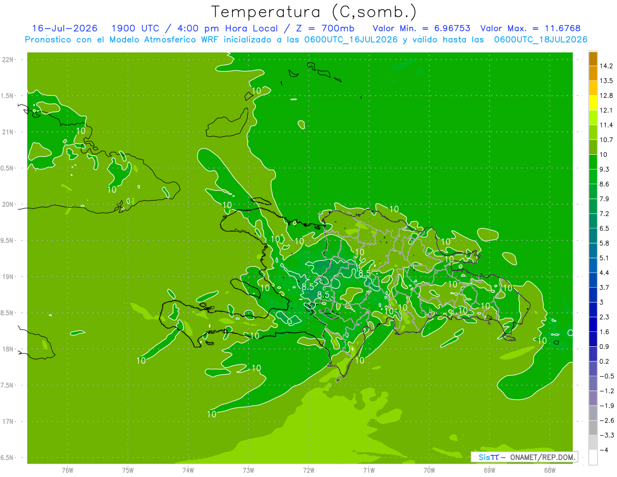Click the "Valor Min. = 6.96753" text
The height and width of the screenshot is (477, 617).
click(x=422, y=28)
